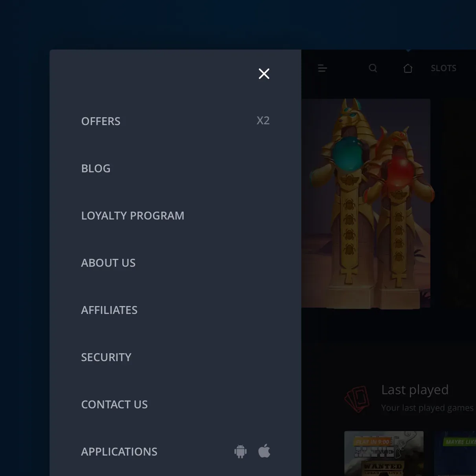Open the hamburger menu icon in header
Viewport: 476px width, 476px height.
pos(323,68)
